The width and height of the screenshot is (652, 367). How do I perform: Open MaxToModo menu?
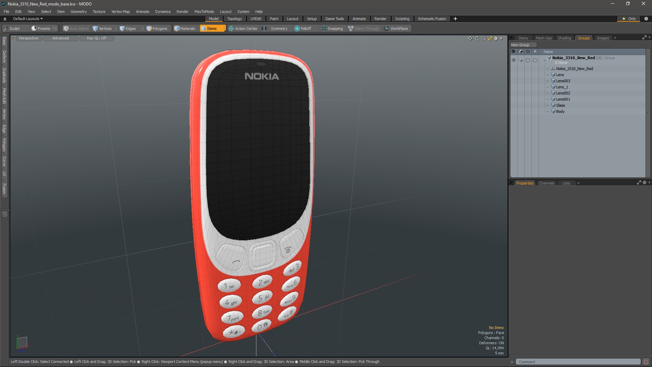point(204,12)
